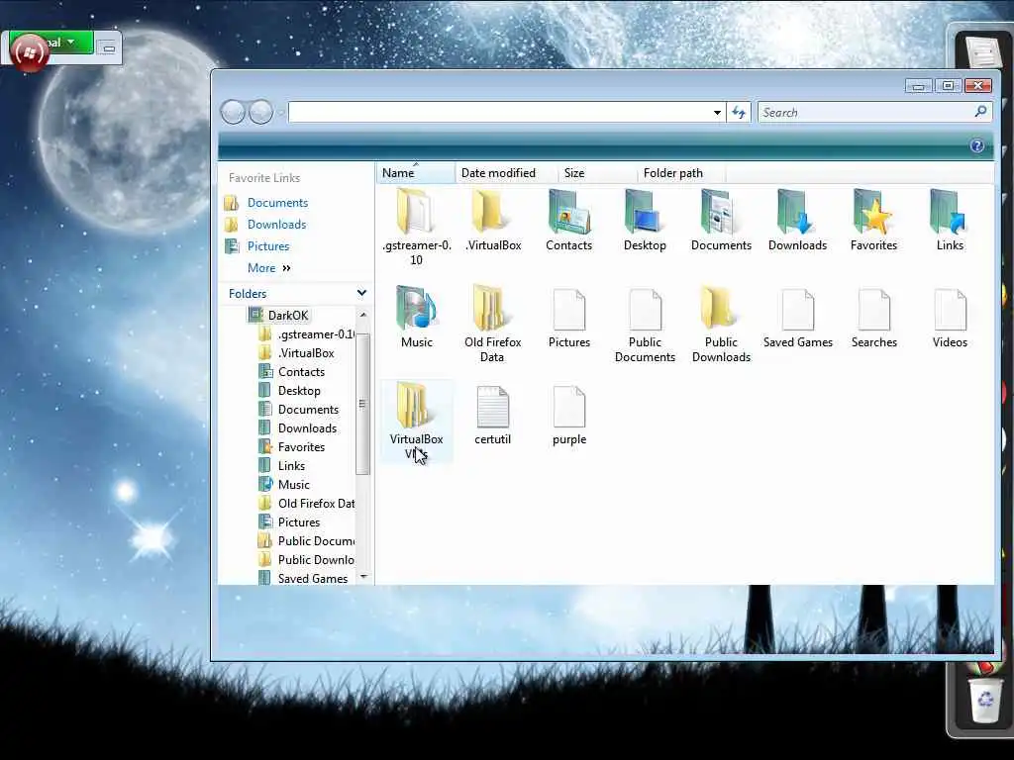Select Public Downloads in folder tree
The image size is (1014, 760).
[x=316, y=559]
